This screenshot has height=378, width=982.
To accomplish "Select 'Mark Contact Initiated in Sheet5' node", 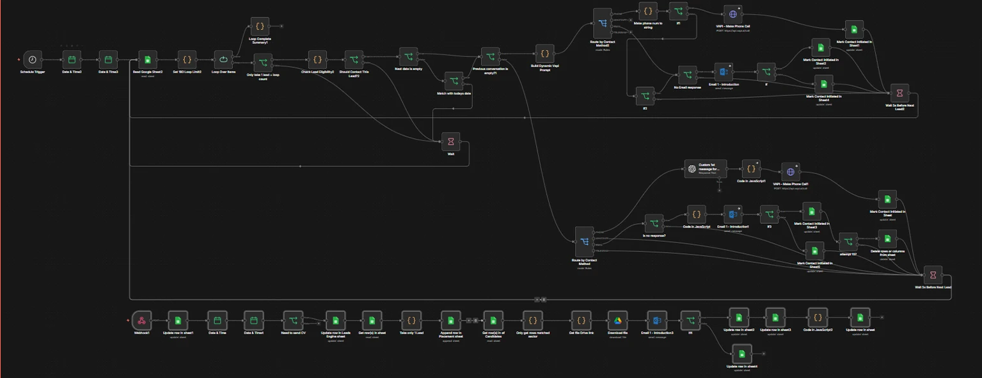I will (814, 251).
